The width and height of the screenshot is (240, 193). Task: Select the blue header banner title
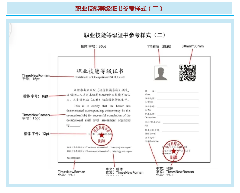(x=120, y=9)
